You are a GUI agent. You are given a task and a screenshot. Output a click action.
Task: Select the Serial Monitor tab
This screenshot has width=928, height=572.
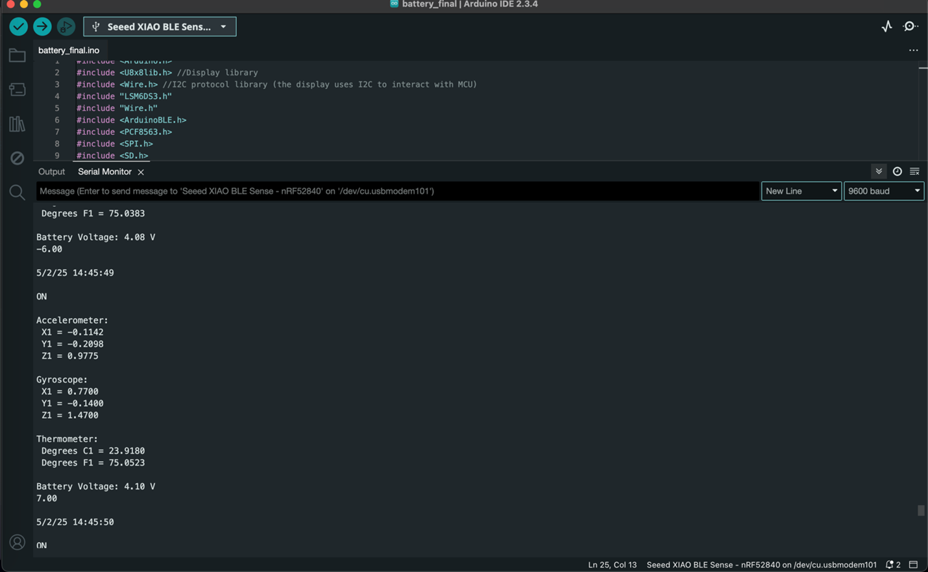tap(104, 172)
